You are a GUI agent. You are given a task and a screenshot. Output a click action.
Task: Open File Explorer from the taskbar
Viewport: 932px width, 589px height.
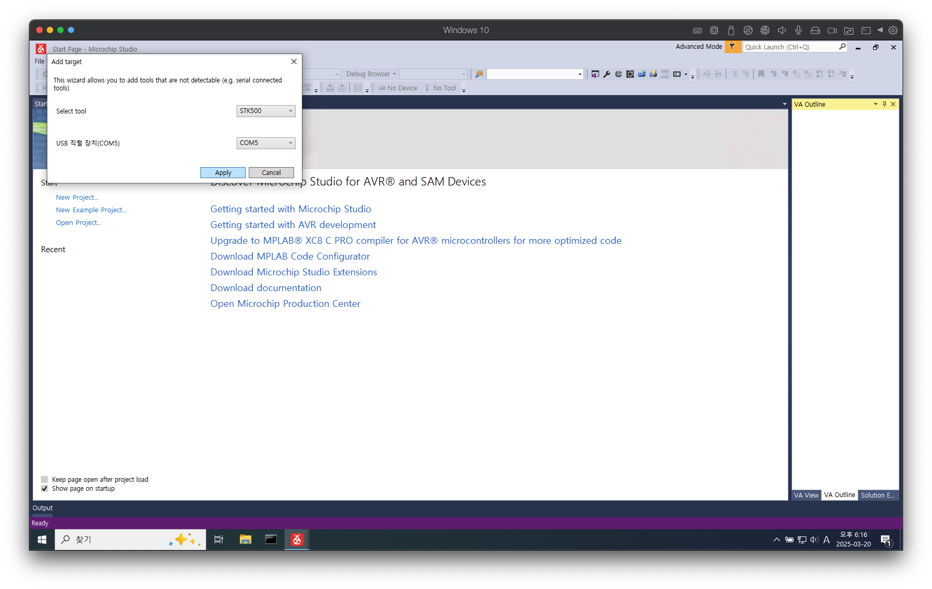pyautogui.click(x=245, y=540)
